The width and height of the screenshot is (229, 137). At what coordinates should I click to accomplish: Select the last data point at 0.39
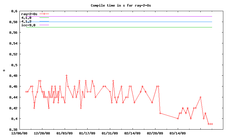pyautogui.click(x=212, y=124)
